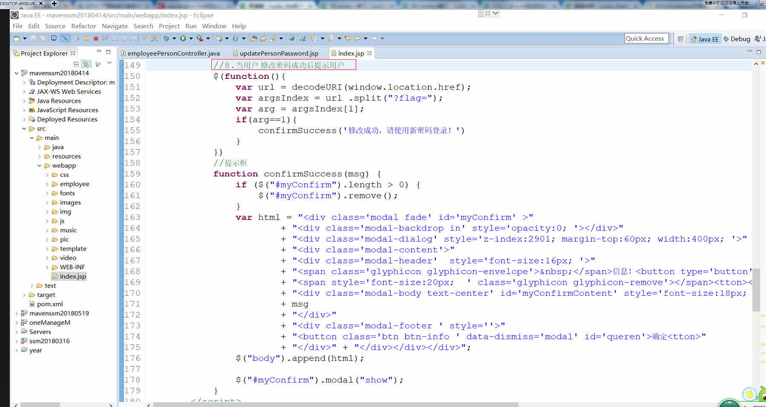Click the Quick Access search field
The image size is (766, 407).
point(647,38)
